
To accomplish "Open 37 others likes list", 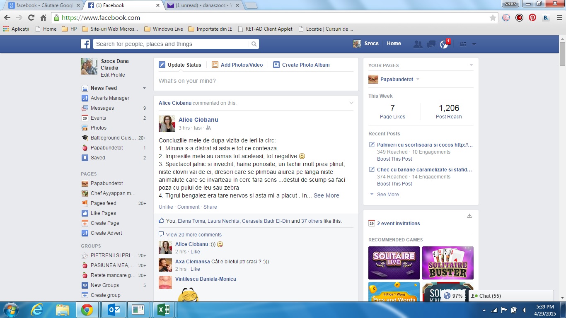I will [x=312, y=221].
